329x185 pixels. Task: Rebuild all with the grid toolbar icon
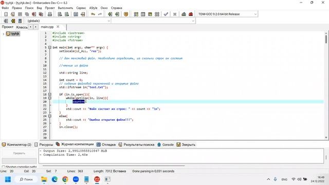(157, 14)
